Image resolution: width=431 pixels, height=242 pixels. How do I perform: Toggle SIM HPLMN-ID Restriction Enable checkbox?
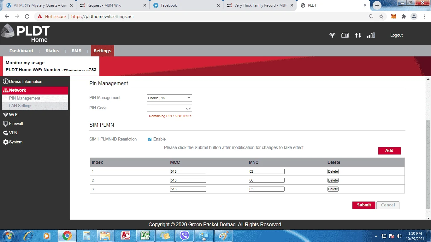[x=150, y=139]
